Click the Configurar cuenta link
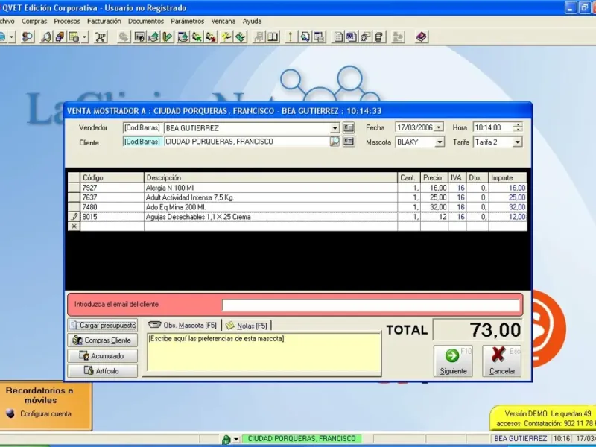Viewport: 596px width, 447px height. pos(45,414)
